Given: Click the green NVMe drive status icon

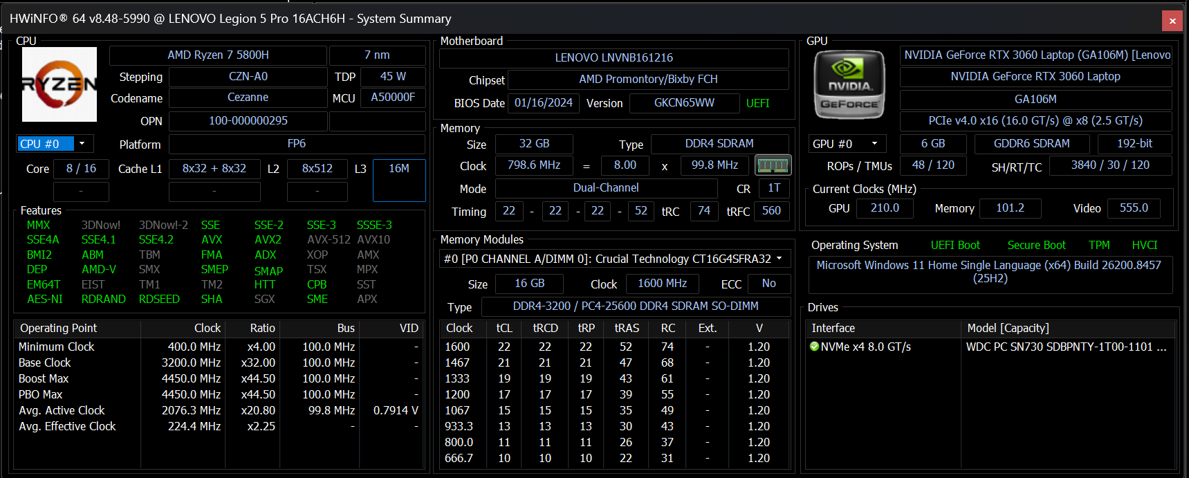Looking at the screenshot, I should point(814,347).
